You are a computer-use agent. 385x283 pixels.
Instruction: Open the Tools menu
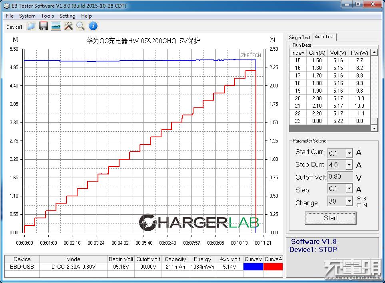48,16
